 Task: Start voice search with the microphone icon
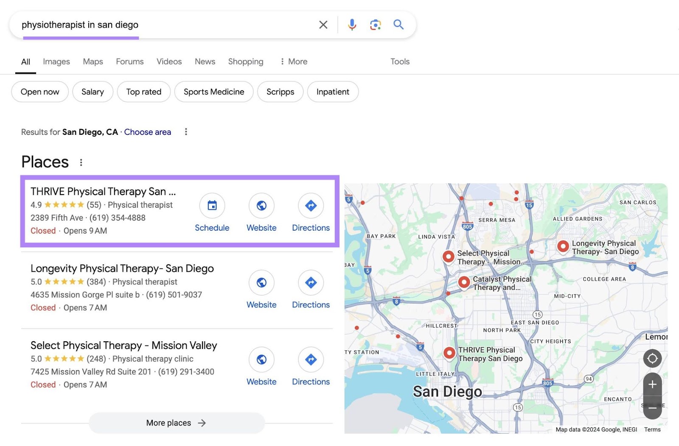pyautogui.click(x=352, y=25)
